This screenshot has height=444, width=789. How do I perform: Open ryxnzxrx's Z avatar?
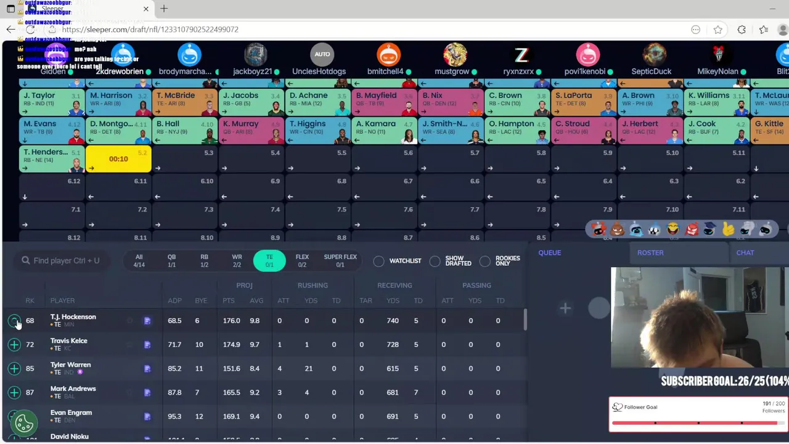coord(521,54)
